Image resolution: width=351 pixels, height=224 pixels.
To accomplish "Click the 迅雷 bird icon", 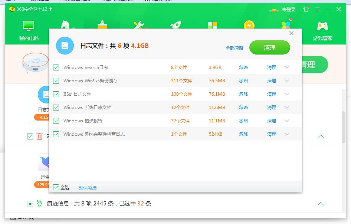I will click(x=44, y=162).
